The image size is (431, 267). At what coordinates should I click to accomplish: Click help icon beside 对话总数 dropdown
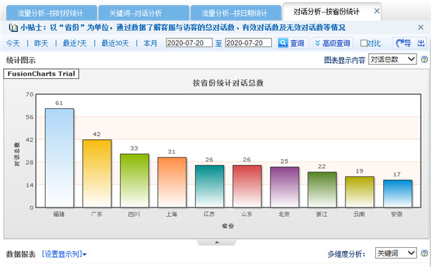pos(424,60)
